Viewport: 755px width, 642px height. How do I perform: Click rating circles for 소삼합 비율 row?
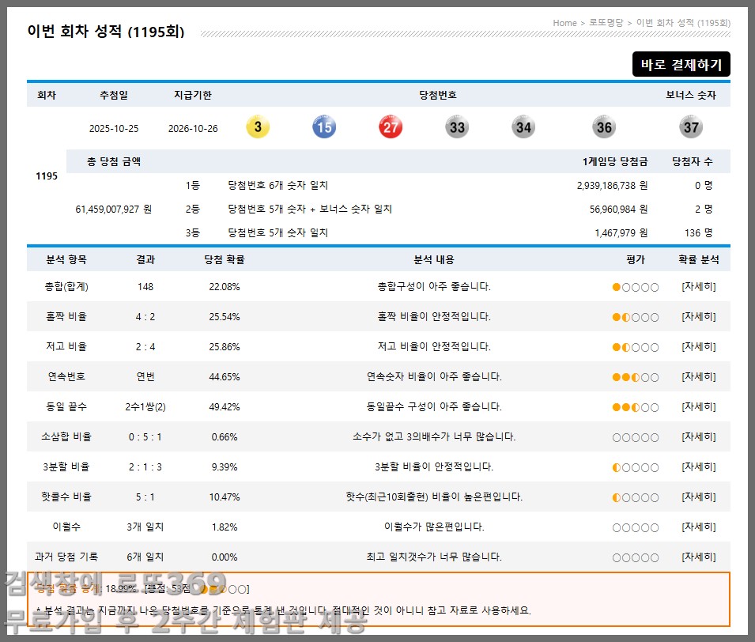pyautogui.click(x=636, y=437)
